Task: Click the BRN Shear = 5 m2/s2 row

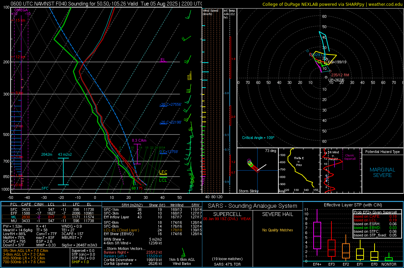Action: pyautogui.click(x=133, y=239)
